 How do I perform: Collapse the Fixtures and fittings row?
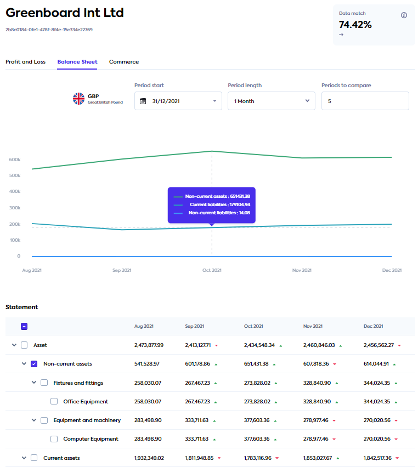[34, 383]
